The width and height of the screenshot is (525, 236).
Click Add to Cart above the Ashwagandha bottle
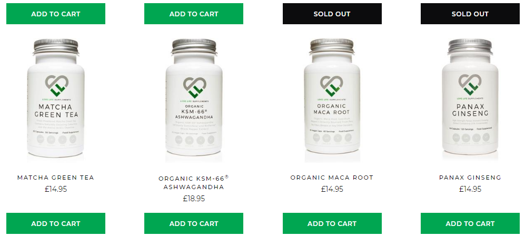click(194, 14)
